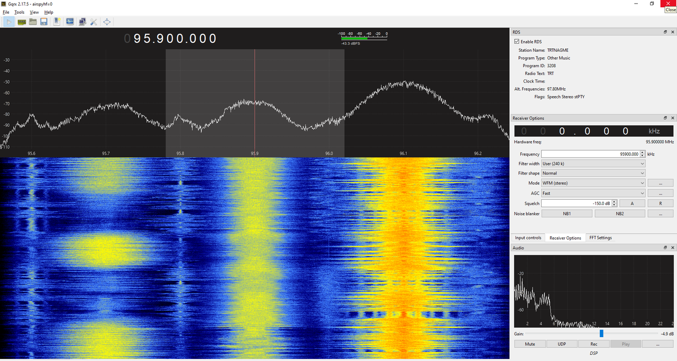This screenshot has width=677, height=361.
Task: Float the Audio panel with its undock icon
Action: (665, 247)
